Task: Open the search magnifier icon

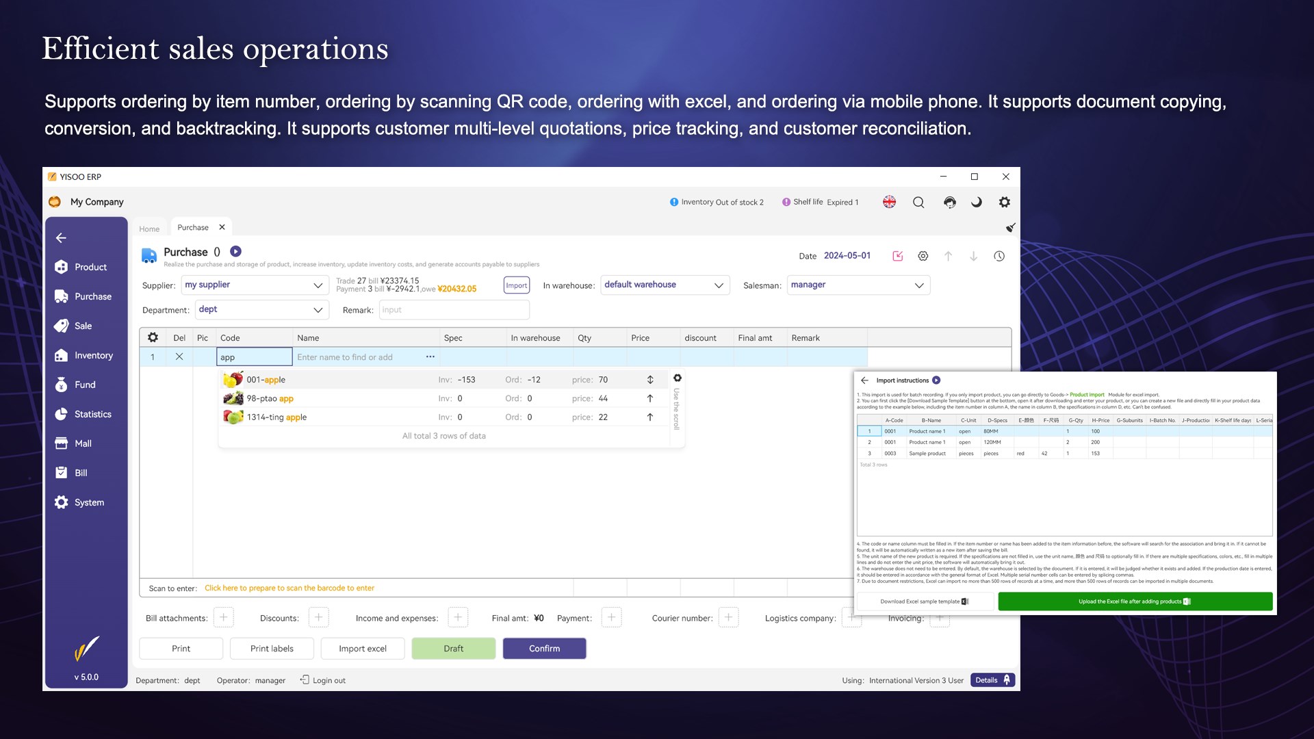Action: point(918,202)
